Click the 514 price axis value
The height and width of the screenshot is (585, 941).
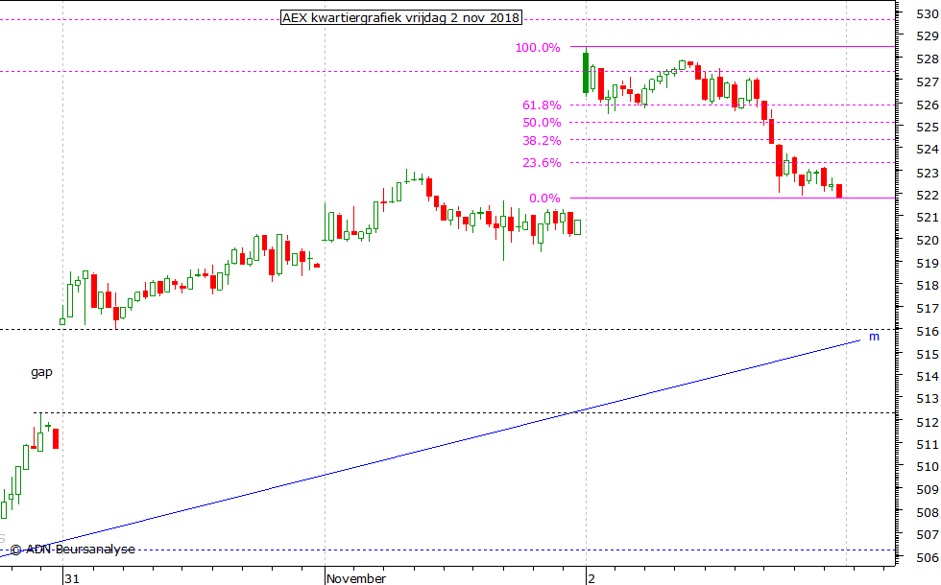[x=928, y=376]
